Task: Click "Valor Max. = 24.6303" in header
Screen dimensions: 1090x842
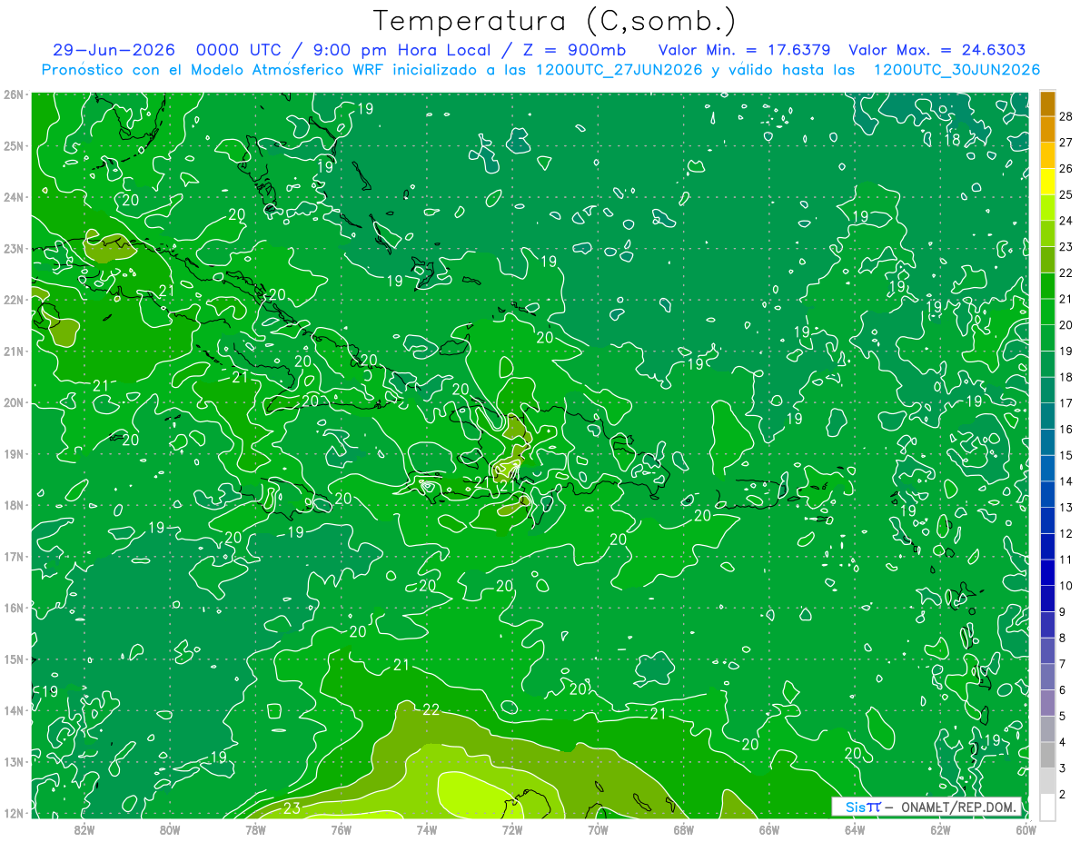Action: click(936, 51)
